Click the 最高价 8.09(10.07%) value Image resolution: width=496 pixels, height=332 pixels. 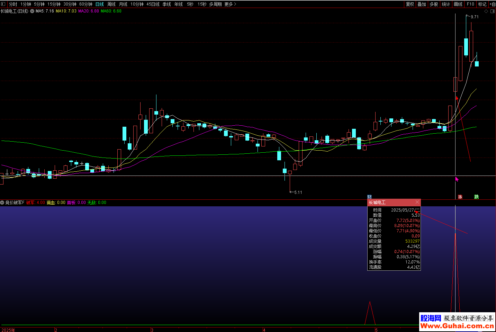point(407,226)
